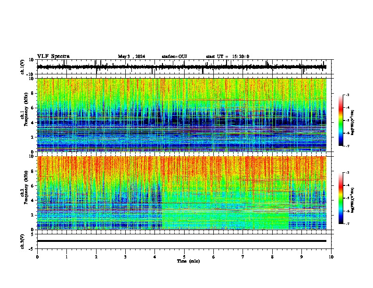The image size is (373, 288).
Task: Click the ch.2 colorbar title 'log(PSD)(V²/Hz)'
Action: [353, 200]
